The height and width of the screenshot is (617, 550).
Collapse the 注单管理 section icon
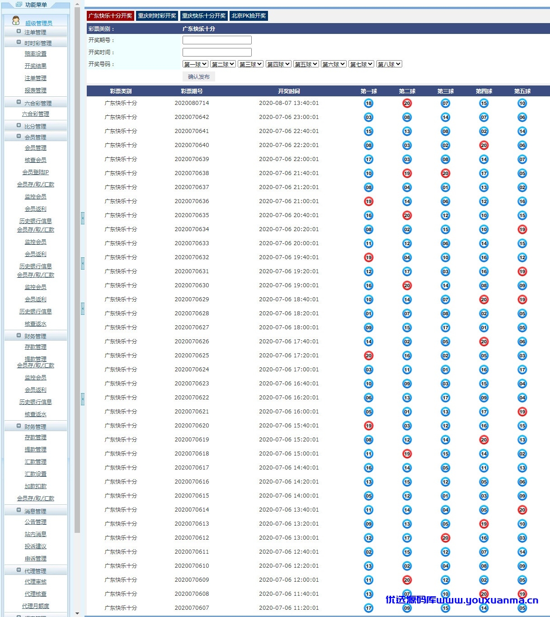[19, 32]
